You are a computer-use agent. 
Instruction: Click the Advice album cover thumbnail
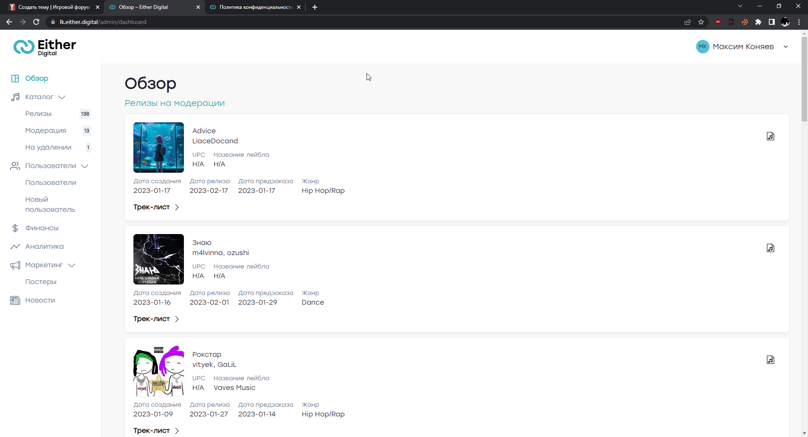click(159, 147)
